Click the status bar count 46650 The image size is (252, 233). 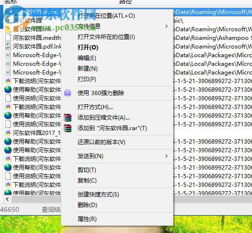(10, 209)
